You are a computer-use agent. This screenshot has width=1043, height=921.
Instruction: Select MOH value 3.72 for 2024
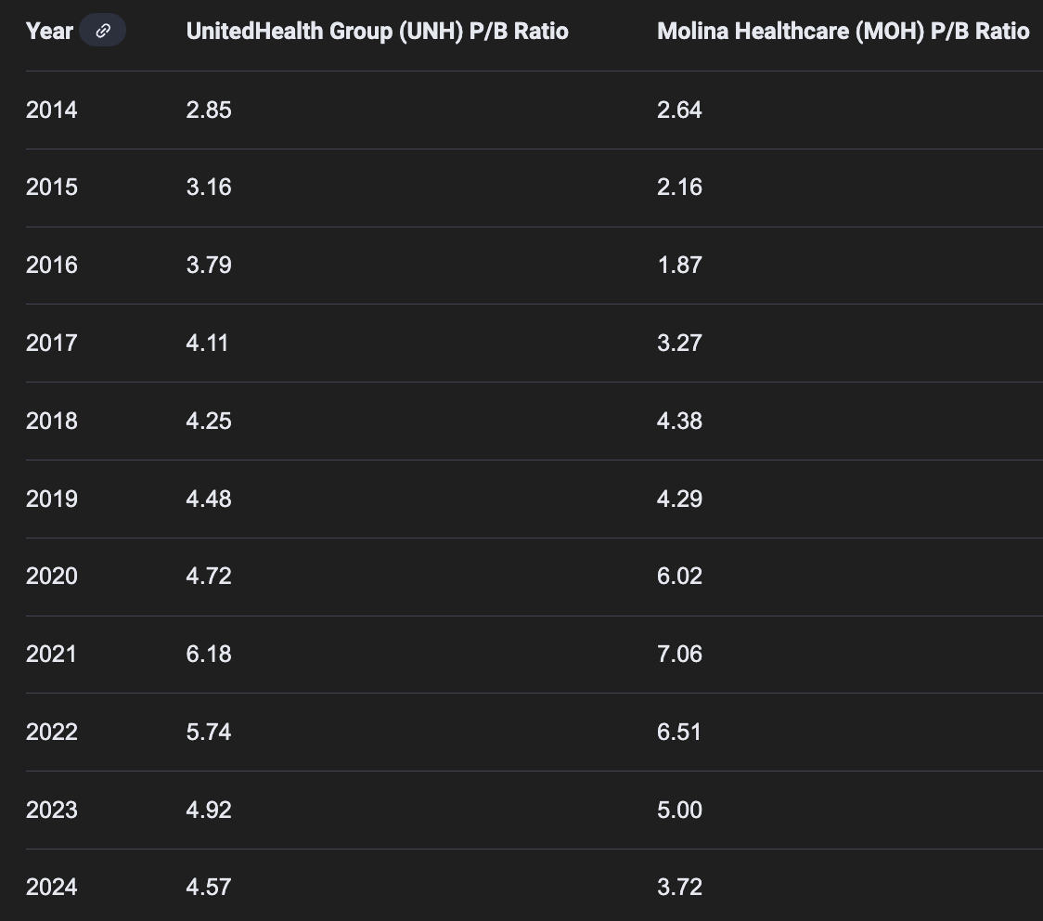tap(680, 887)
